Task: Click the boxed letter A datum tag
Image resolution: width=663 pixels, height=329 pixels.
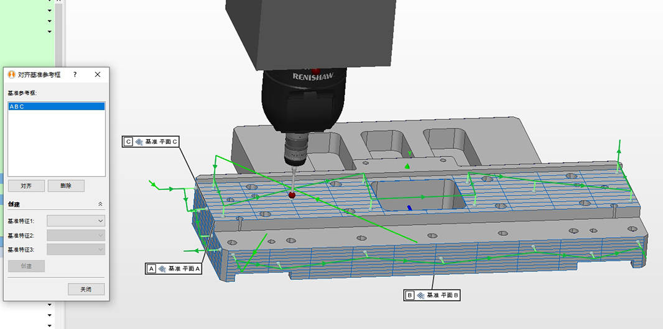Action: tap(151, 269)
